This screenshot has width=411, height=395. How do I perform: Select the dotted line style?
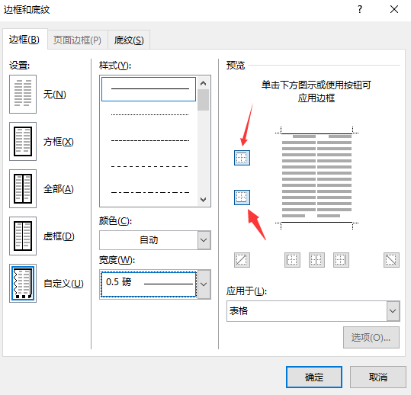(149, 115)
